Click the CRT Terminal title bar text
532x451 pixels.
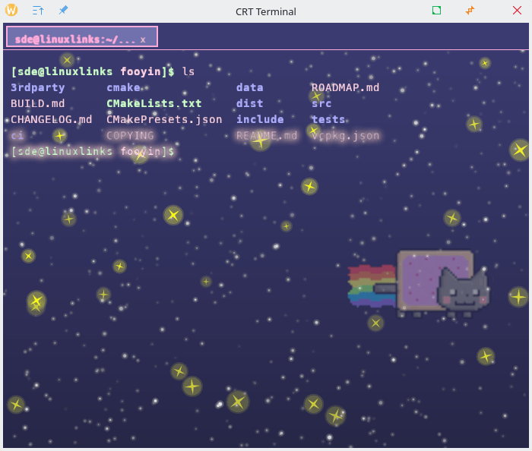(266, 11)
